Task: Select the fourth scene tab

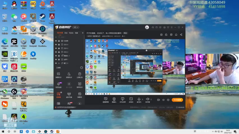Action: 76,33
